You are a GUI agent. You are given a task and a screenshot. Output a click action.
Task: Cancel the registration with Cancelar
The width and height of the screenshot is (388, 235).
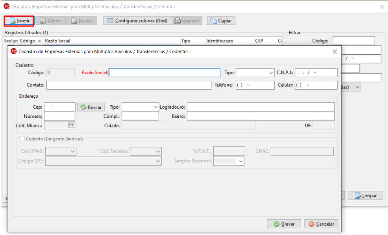321,224
